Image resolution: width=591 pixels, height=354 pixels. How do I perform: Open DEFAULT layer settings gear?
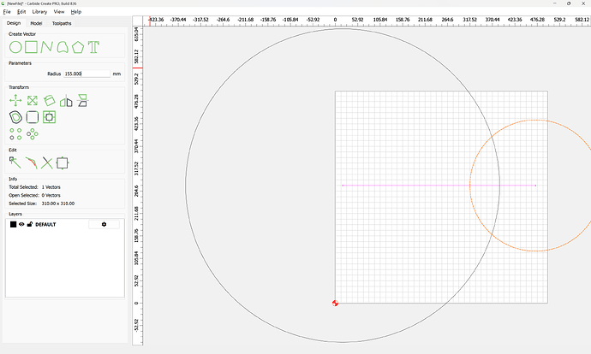click(x=104, y=224)
